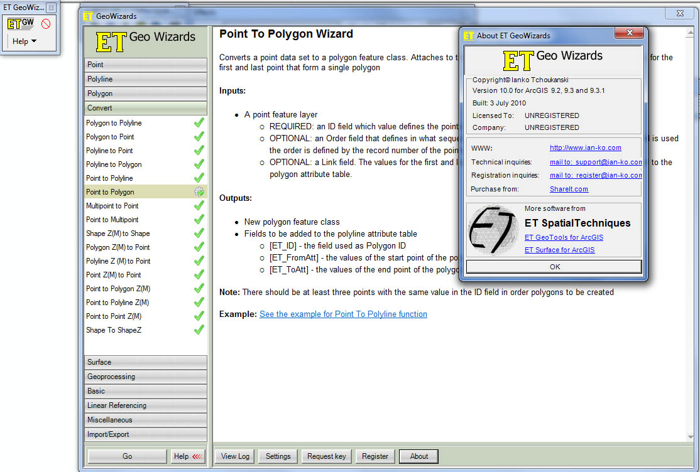
Task: Open ET Surface for ArcGIS link
Action: click(559, 250)
